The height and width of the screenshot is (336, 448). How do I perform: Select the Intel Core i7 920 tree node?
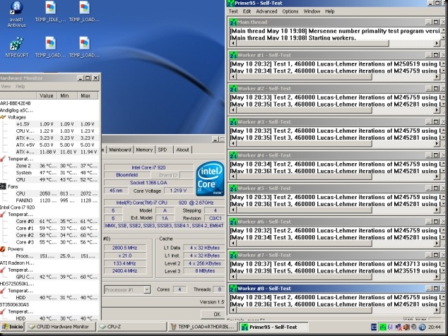pos(18,208)
